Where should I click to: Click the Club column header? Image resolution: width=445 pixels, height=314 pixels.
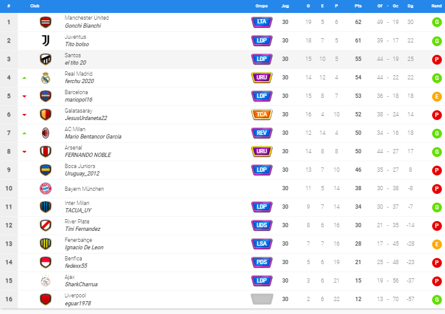(x=34, y=6)
